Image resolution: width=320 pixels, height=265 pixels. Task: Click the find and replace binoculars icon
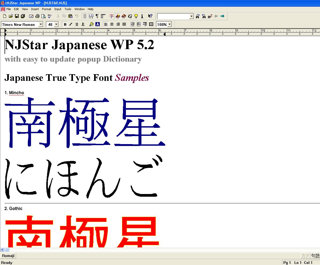tap(210, 16)
